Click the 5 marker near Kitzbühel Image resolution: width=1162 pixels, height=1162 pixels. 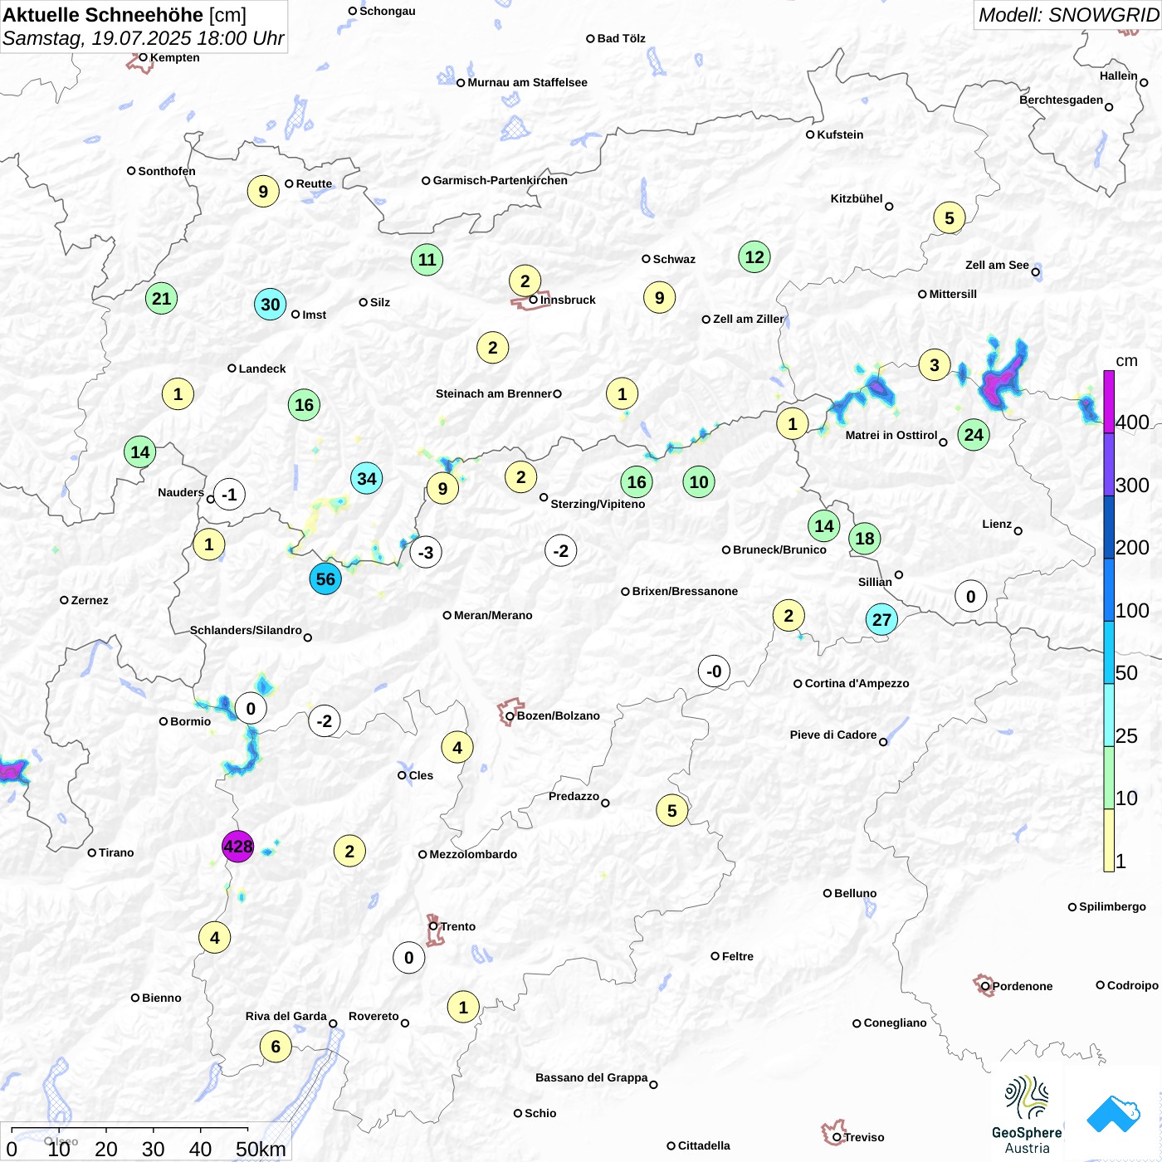point(950,218)
